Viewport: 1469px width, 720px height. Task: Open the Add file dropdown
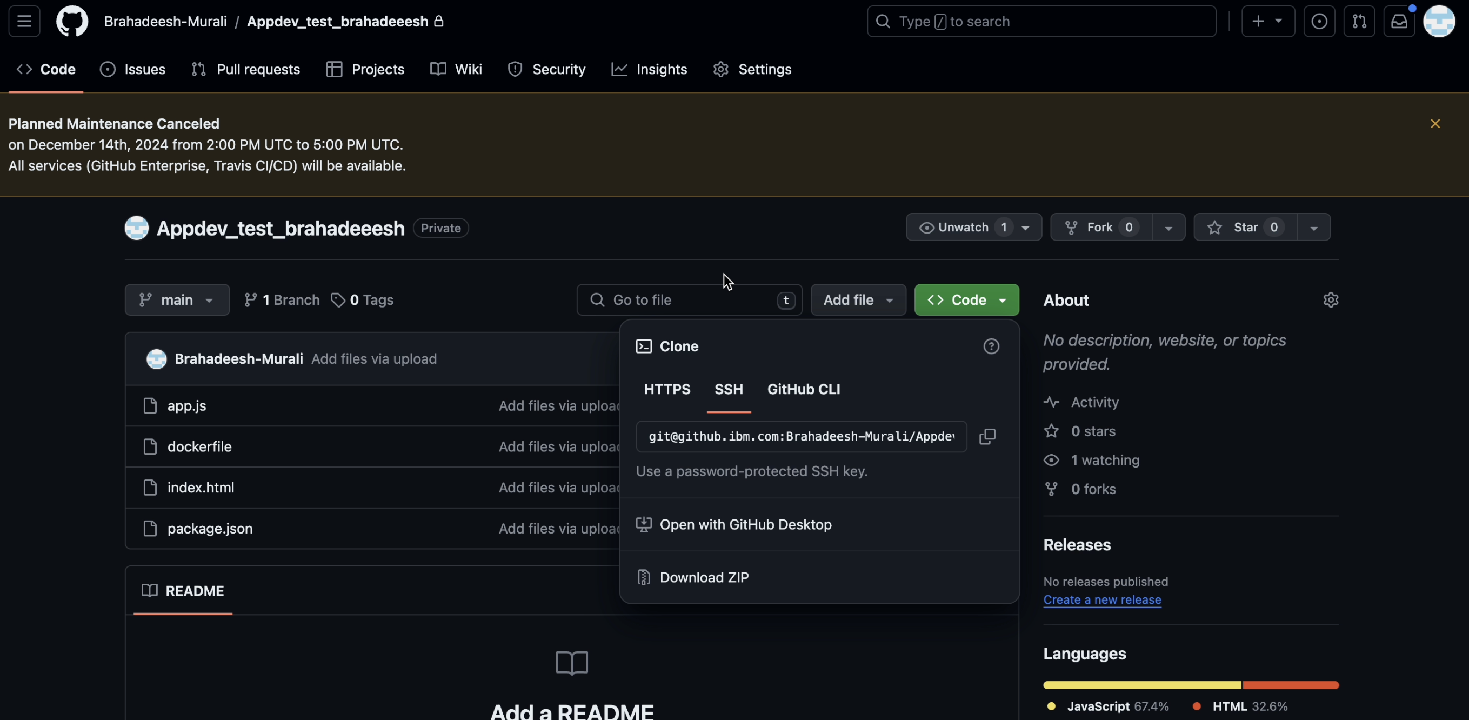click(x=858, y=299)
